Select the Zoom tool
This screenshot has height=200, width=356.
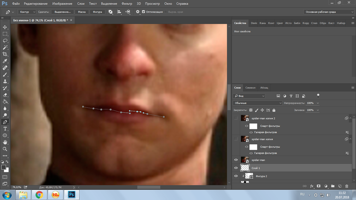tap(5, 149)
